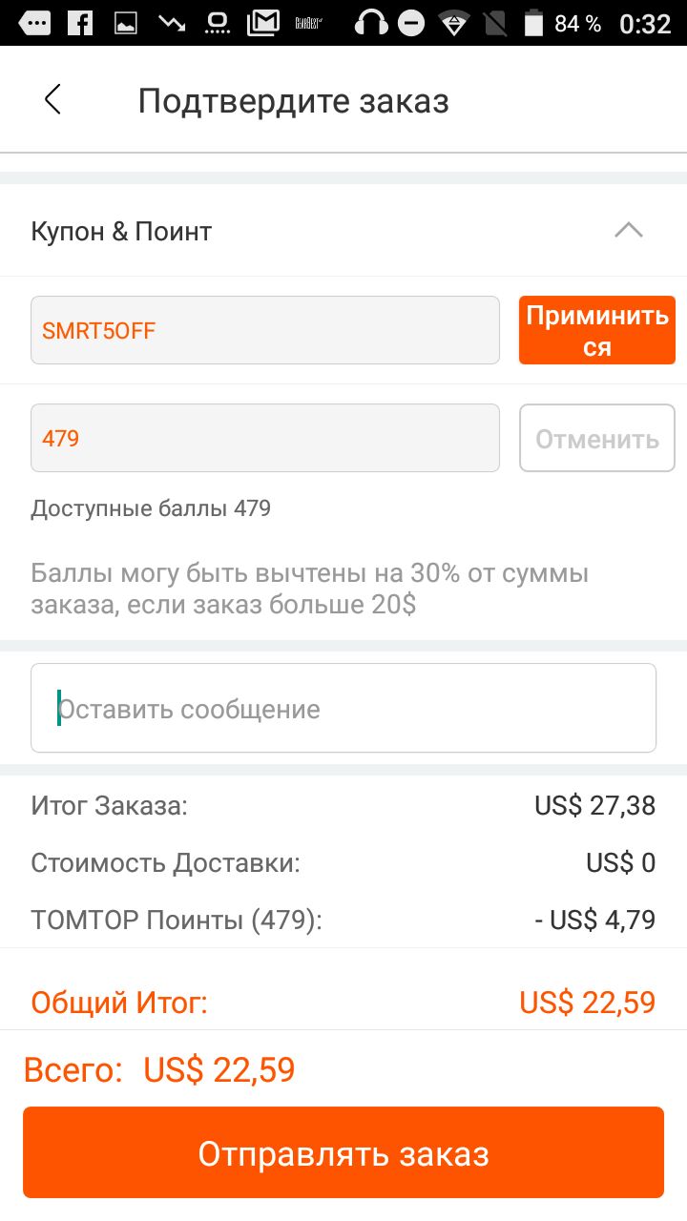Tap the Отменить points button
This screenshot has width=687, height=1221.
(x=597, y=438)
